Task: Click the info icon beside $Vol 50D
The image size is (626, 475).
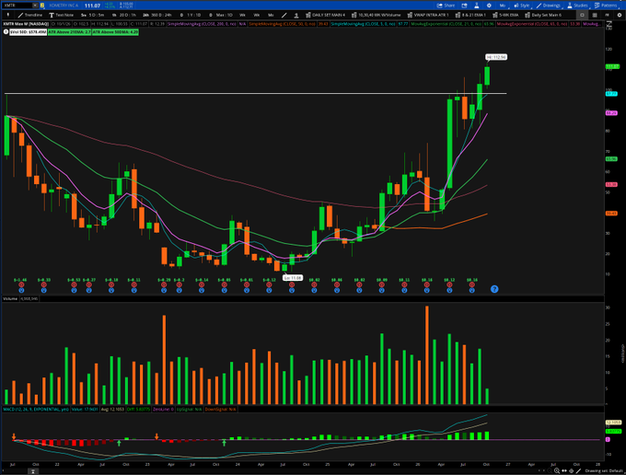Action: [x=6, y=32]
